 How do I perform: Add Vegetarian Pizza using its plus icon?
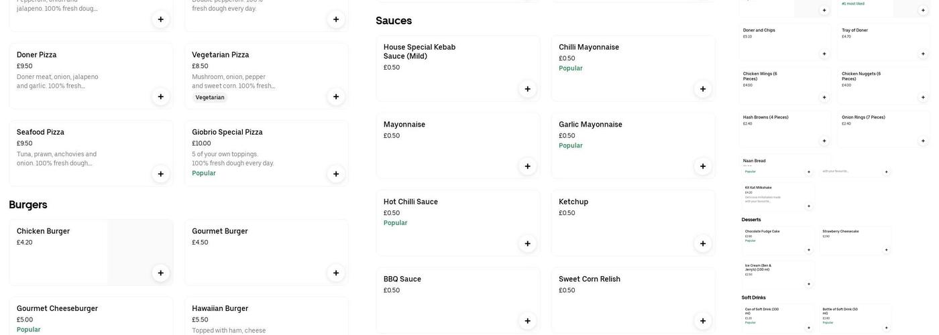coord(336,96)
